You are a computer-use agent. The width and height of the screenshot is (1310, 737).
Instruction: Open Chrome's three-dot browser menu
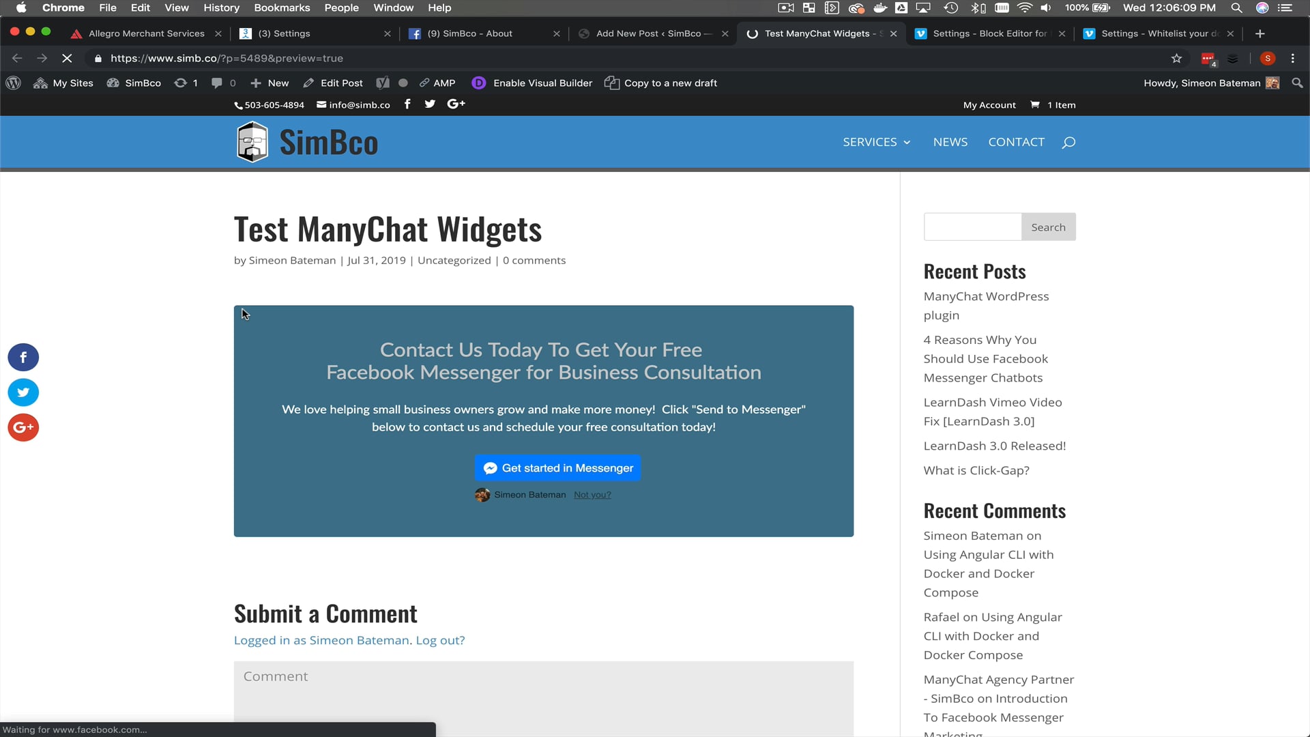point(1292,58)
